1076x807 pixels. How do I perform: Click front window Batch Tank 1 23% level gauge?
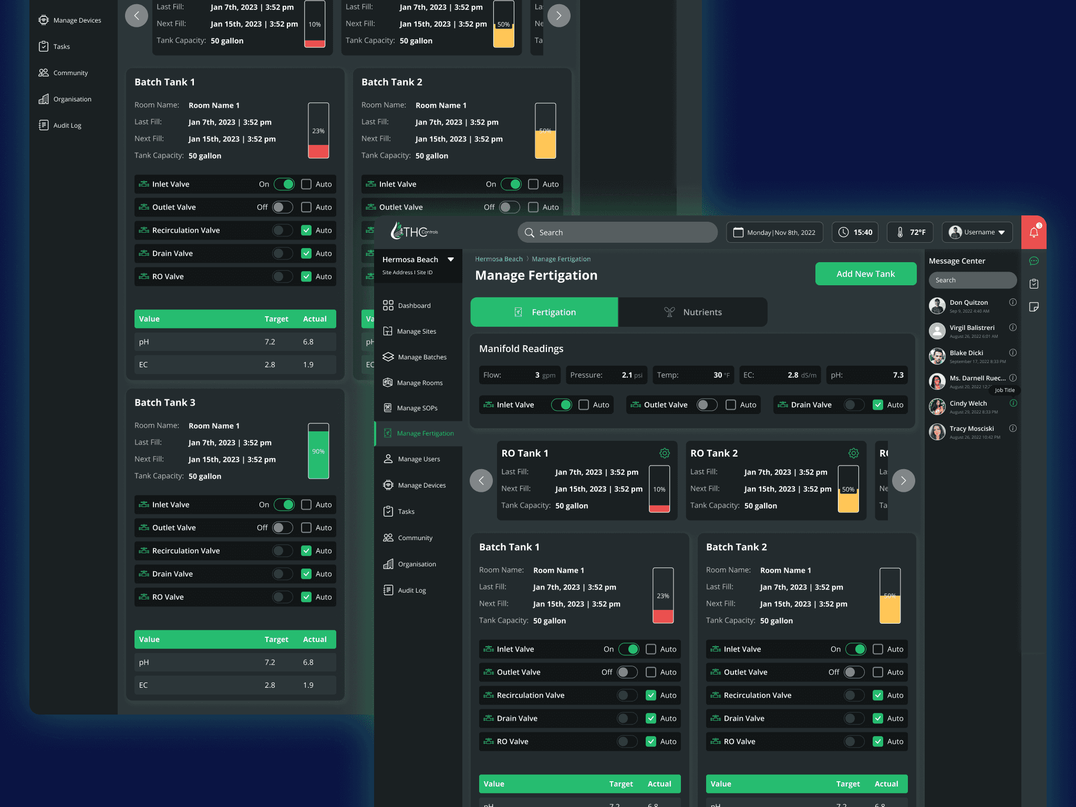(x=663, y=596)
